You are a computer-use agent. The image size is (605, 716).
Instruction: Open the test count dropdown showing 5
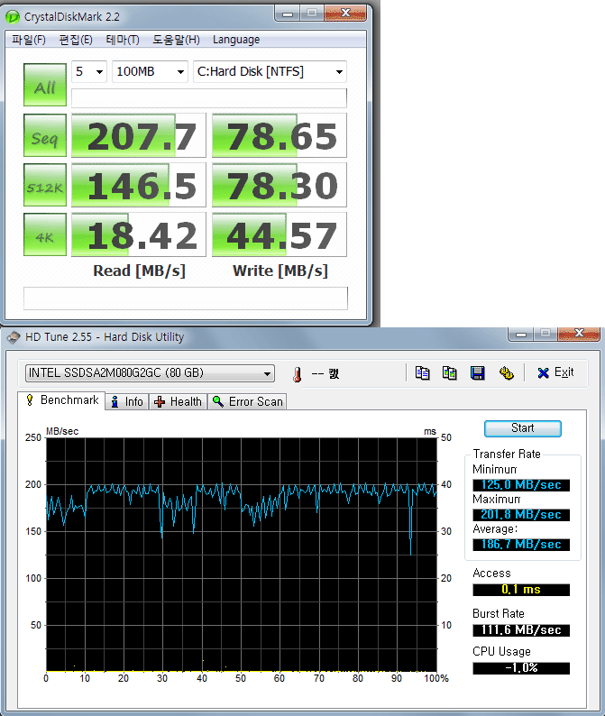click(x=89, y=72)
